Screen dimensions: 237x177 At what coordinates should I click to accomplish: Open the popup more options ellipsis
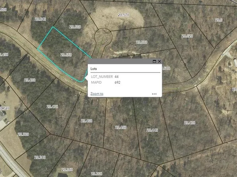point(154,94)
